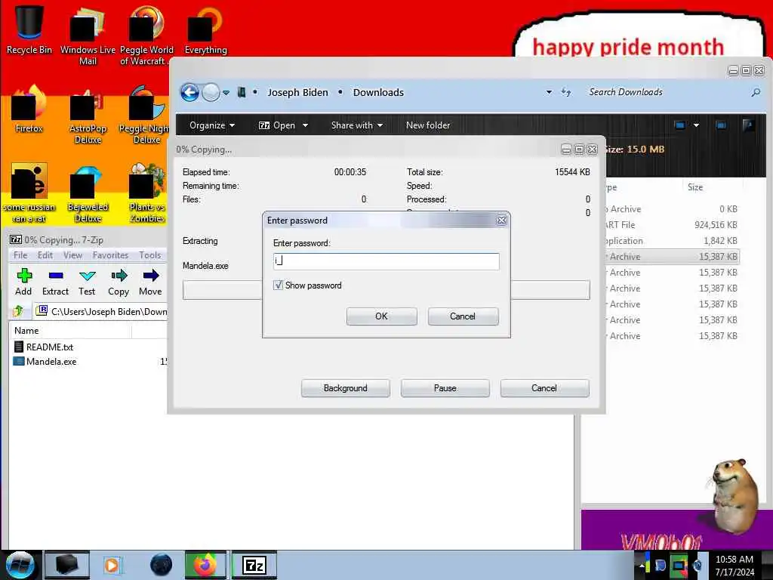The width and height of the screenshot is (773, 580).
Task: Open Plants vs Zombies desktop icon
Action: tap(147, 193)
